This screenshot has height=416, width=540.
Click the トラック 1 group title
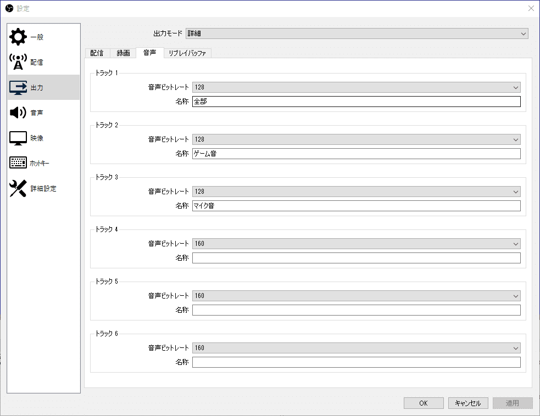107,72
